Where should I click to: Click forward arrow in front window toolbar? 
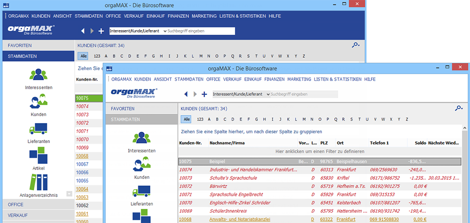[195, 94]
